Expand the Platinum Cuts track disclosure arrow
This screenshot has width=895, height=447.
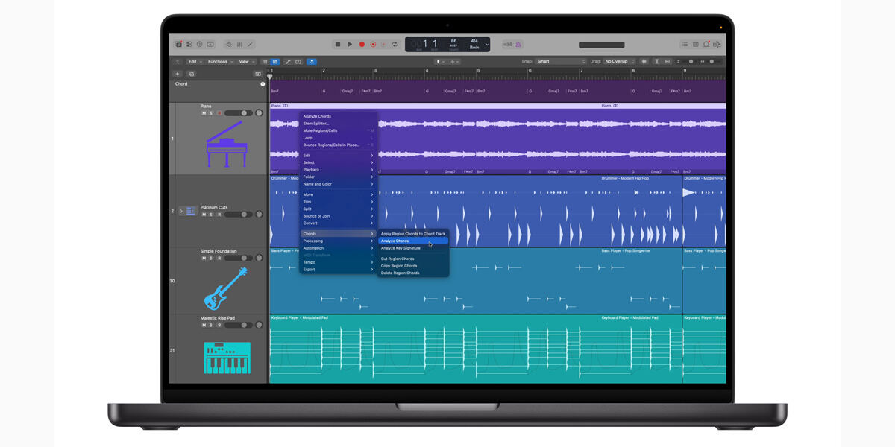pos(180,211)
